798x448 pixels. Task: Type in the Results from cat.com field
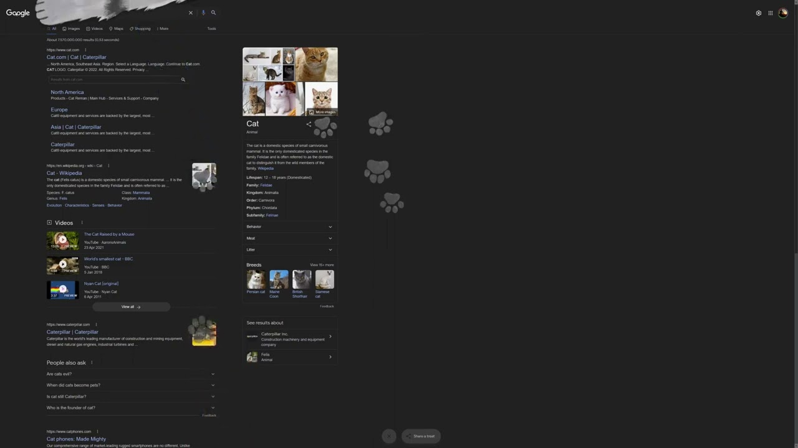coord(114,80)
